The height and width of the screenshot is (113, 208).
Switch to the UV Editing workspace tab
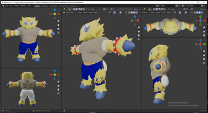(x=53, y=6)
